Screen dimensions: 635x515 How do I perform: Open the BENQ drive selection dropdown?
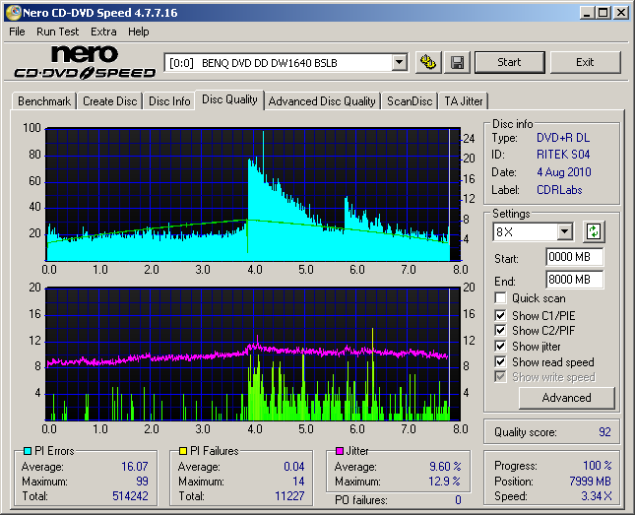pyautogui.click(x=399, y=62)
